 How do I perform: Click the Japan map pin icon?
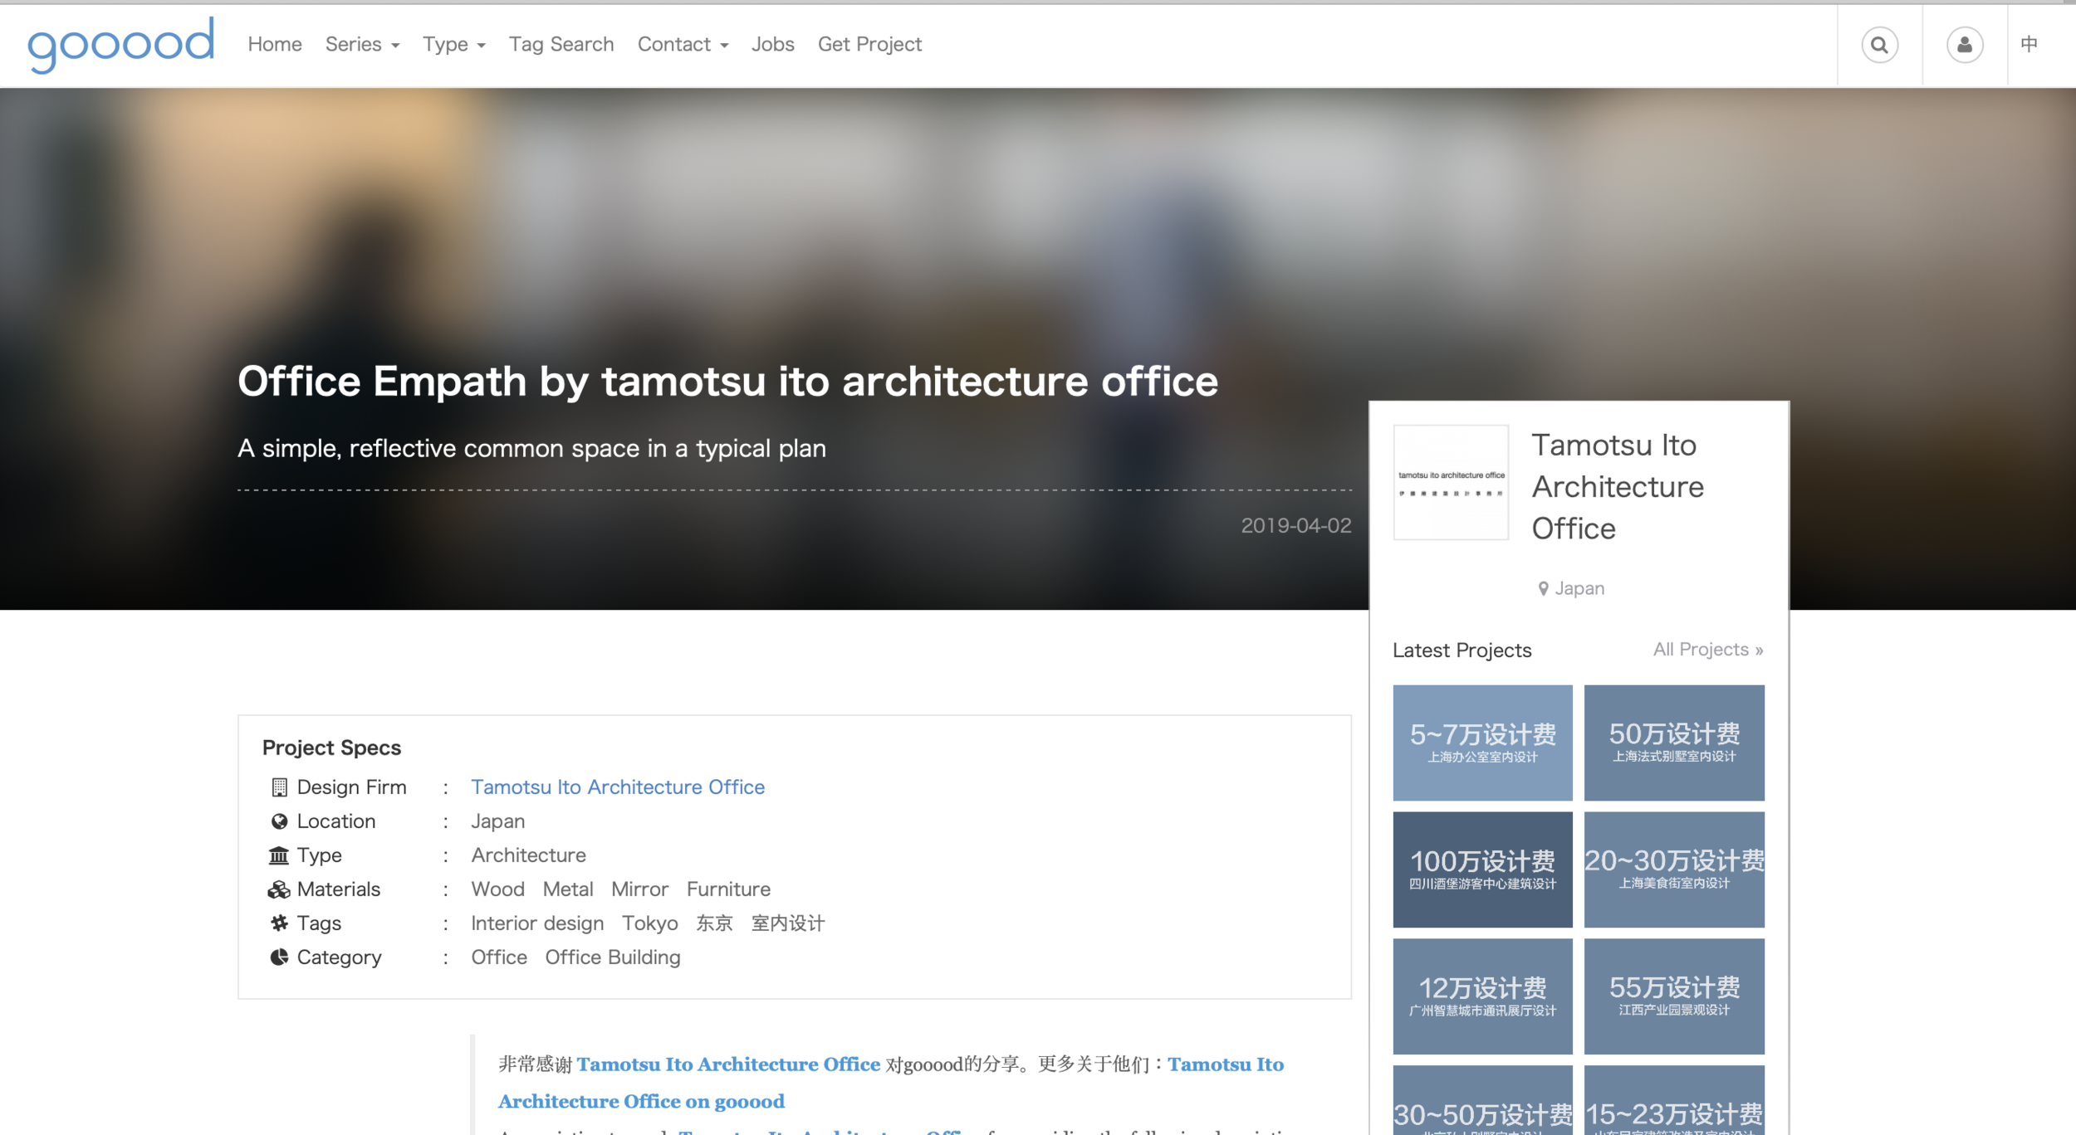1543,588
